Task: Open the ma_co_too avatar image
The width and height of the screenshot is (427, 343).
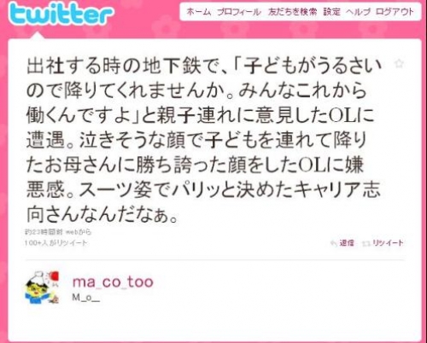Action: coord(43,288)
